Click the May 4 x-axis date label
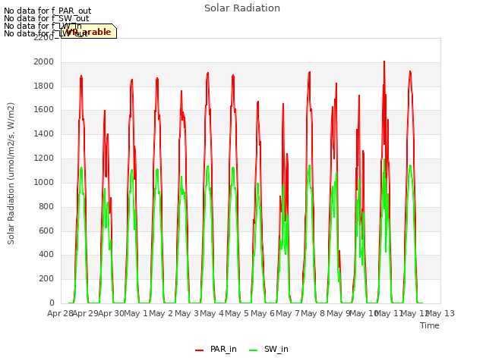This screenshot has width=486, height=364. tap(212, 313)
